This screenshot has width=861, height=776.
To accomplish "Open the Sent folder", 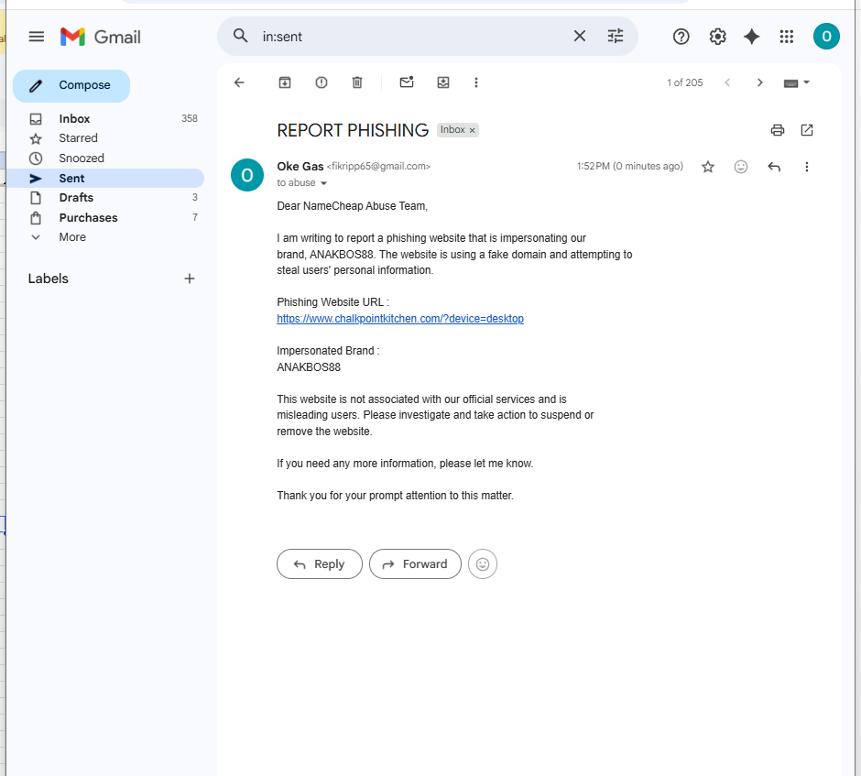I will pyautogui.click(x=72, y=178).
